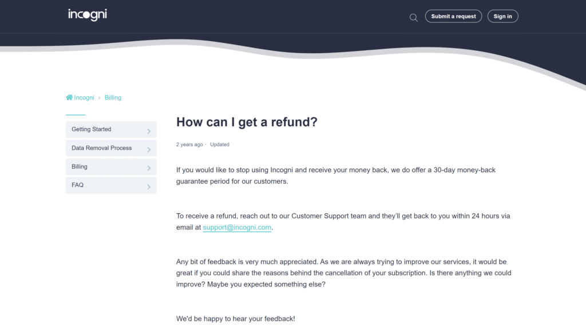
Task: Expand Data Removal Process chevron arrow
Action: (x=149, y=150)
